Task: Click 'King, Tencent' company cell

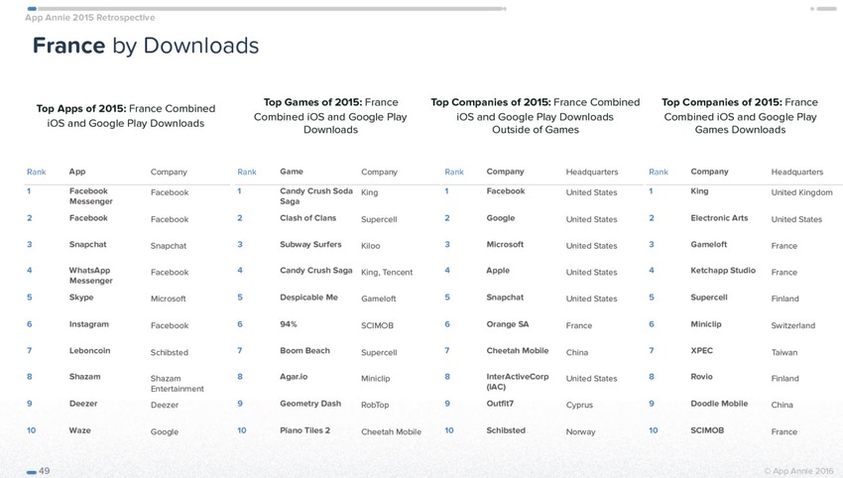Action: [x=387, y=272]
